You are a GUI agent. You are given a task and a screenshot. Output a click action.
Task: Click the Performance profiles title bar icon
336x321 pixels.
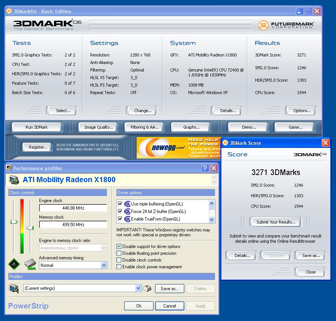pos(9,168)
